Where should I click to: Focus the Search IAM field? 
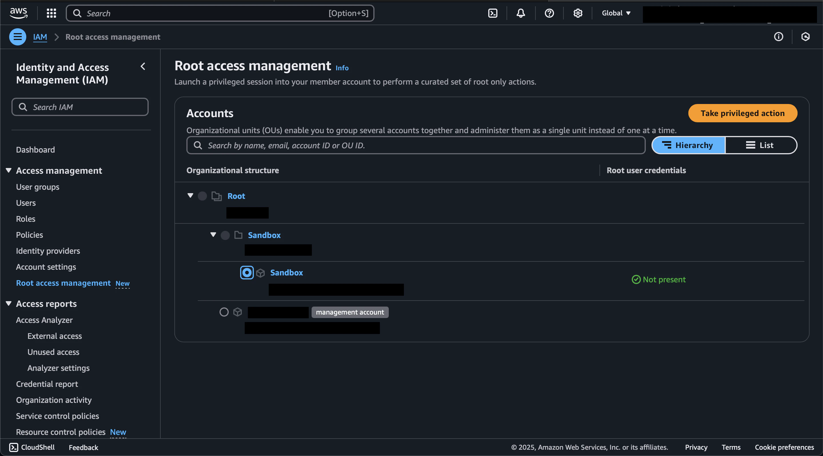click(x=80, y=107)
